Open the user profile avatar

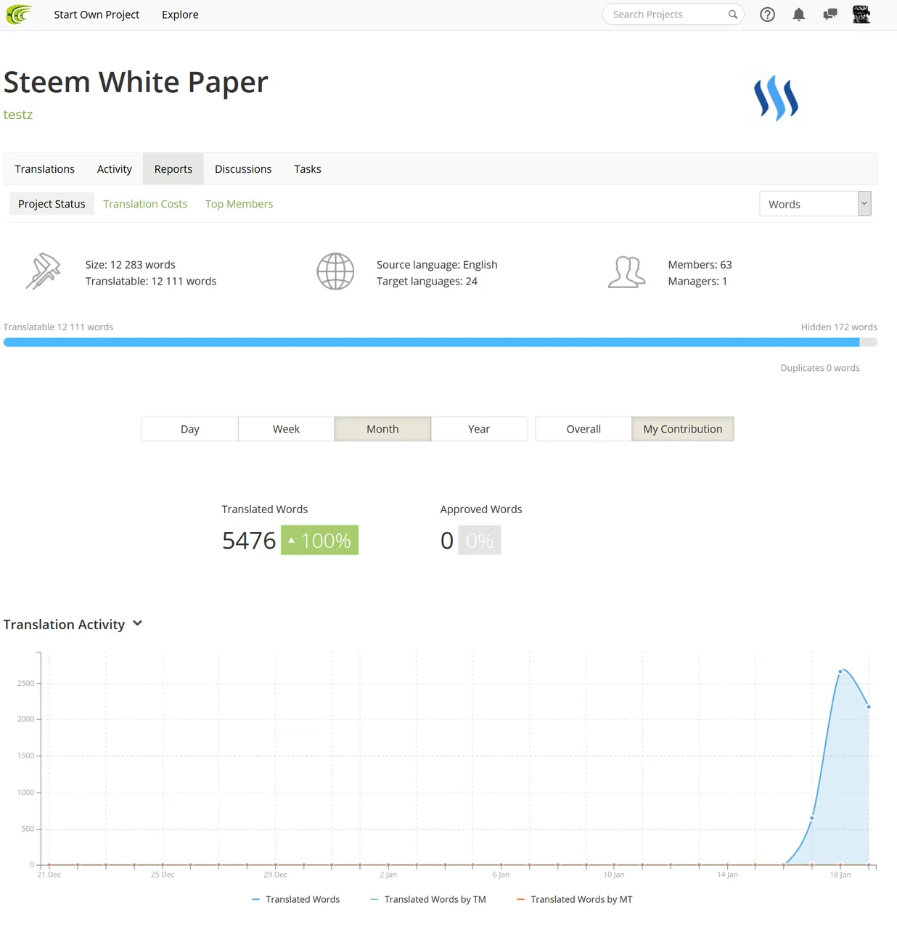coord(861,15)
